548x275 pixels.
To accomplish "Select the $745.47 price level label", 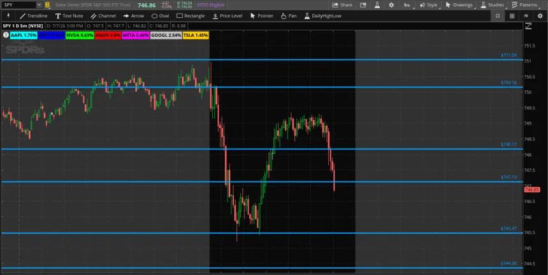I will 508,229.
